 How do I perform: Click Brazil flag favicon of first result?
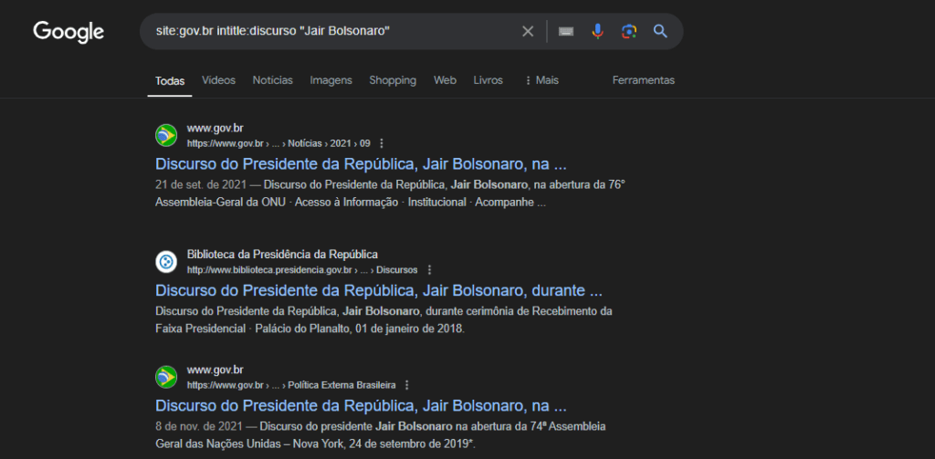tap(166, 135)
